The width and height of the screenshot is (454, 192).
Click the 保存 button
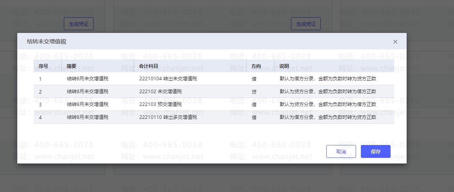coord(376,151)
